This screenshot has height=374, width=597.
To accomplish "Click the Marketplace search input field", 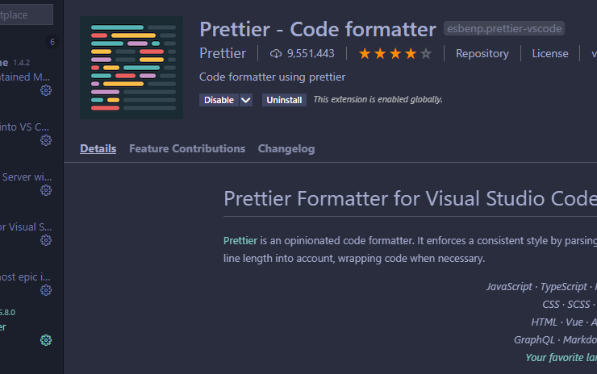I will coord(27,15).
